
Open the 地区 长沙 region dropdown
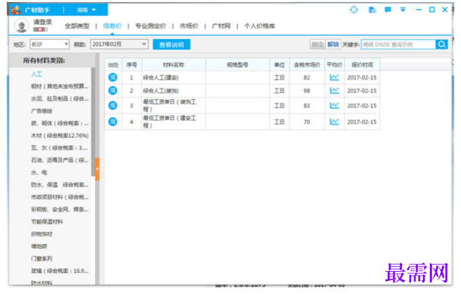(49, 44)
